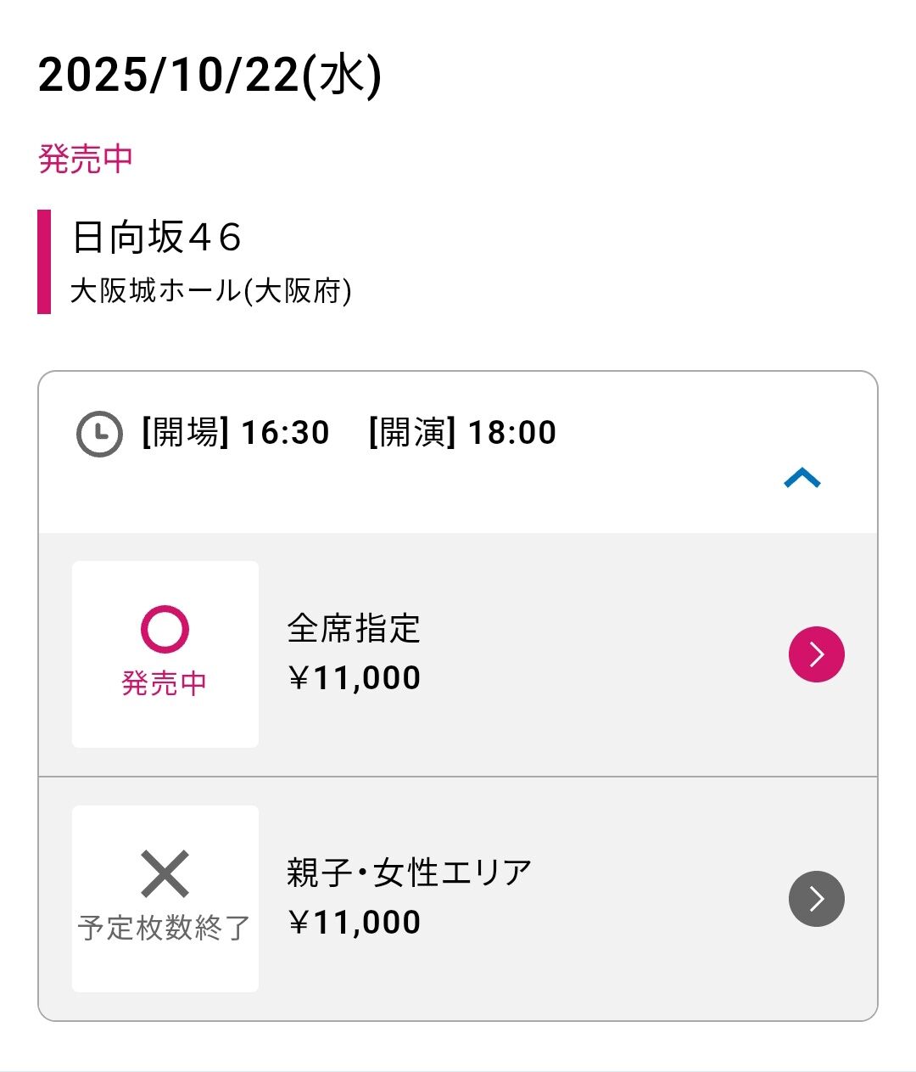Open 全席指定 ticket via pink arrow
The image size is (916, 1072).
pos(816,654)
